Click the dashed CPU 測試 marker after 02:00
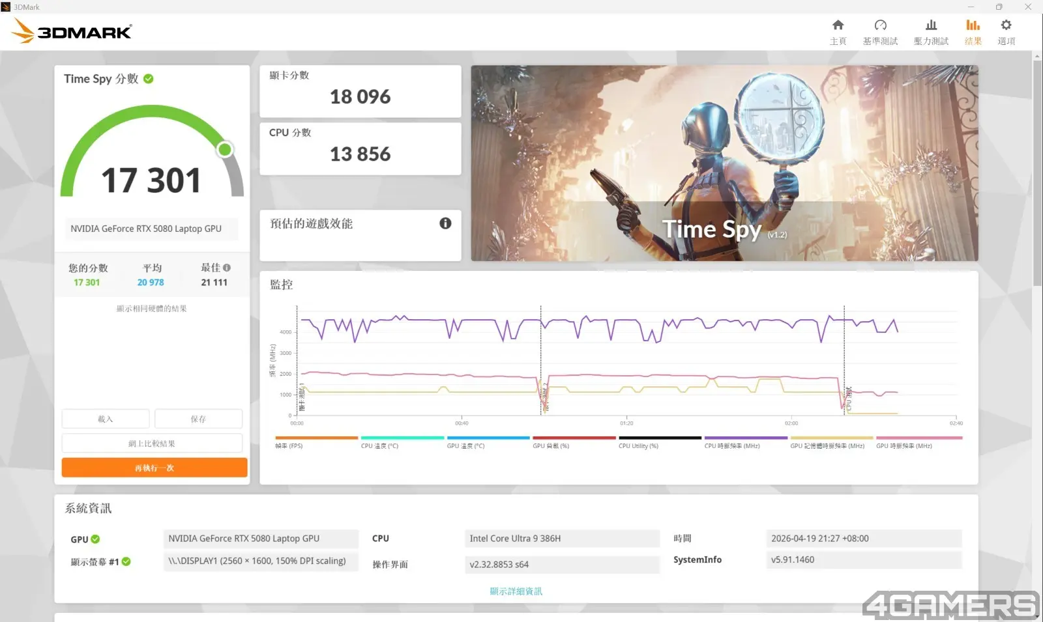The image size is (1043, 622). point(845,360)
